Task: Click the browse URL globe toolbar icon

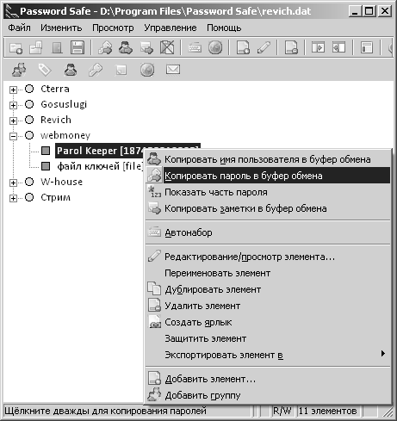Action: click(215, 47)
